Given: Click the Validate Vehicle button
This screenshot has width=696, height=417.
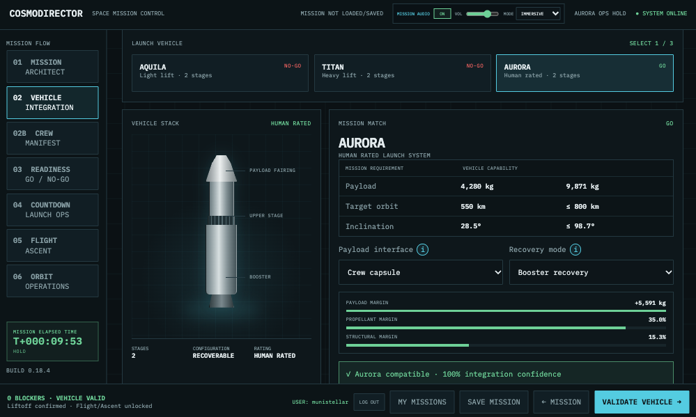Looking at the screenshot, I should [x=642, y=402].
